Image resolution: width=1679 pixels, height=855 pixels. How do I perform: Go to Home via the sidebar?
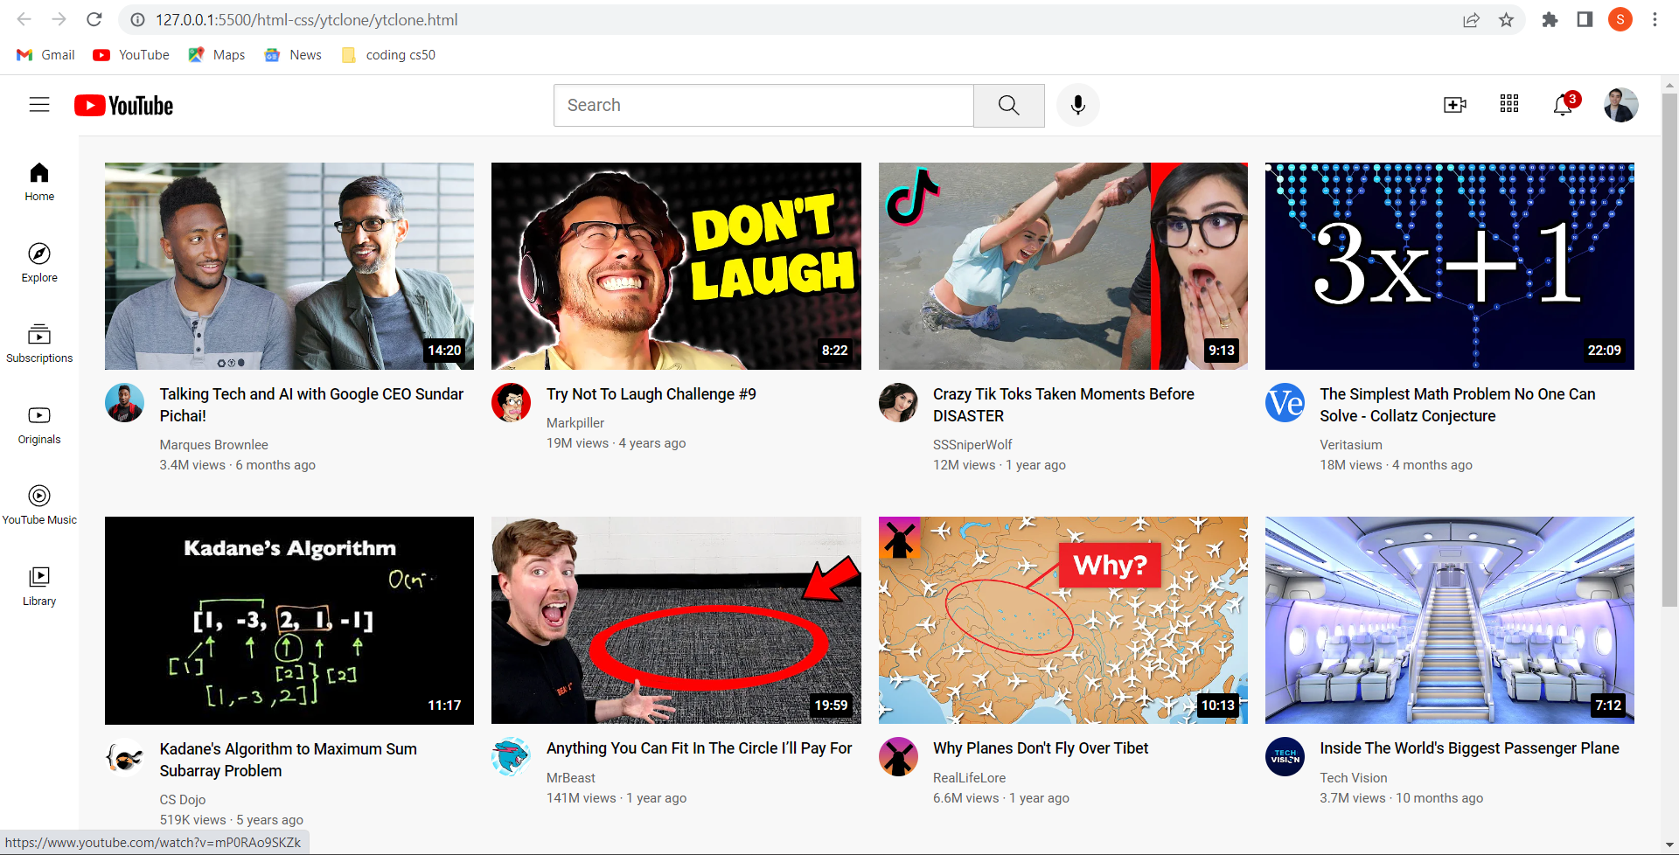(38, 181)
